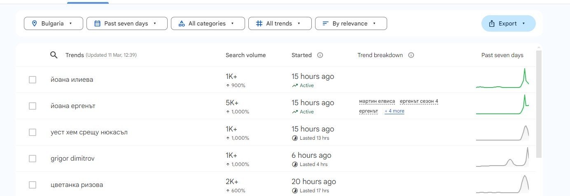Click the calendar icon in Past seven days filter
Image resolution: width=570 pixels, height=196 pixels.
point(97,23)
